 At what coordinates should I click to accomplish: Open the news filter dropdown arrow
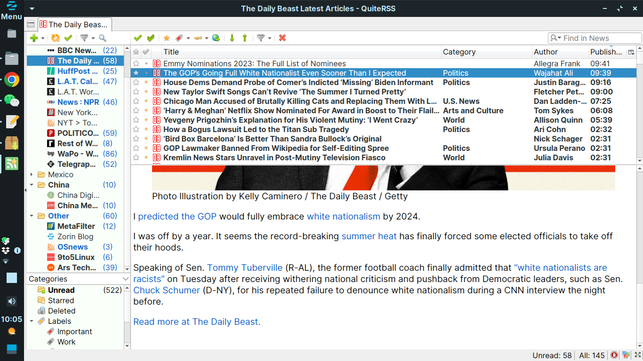(x=270, y=39)
